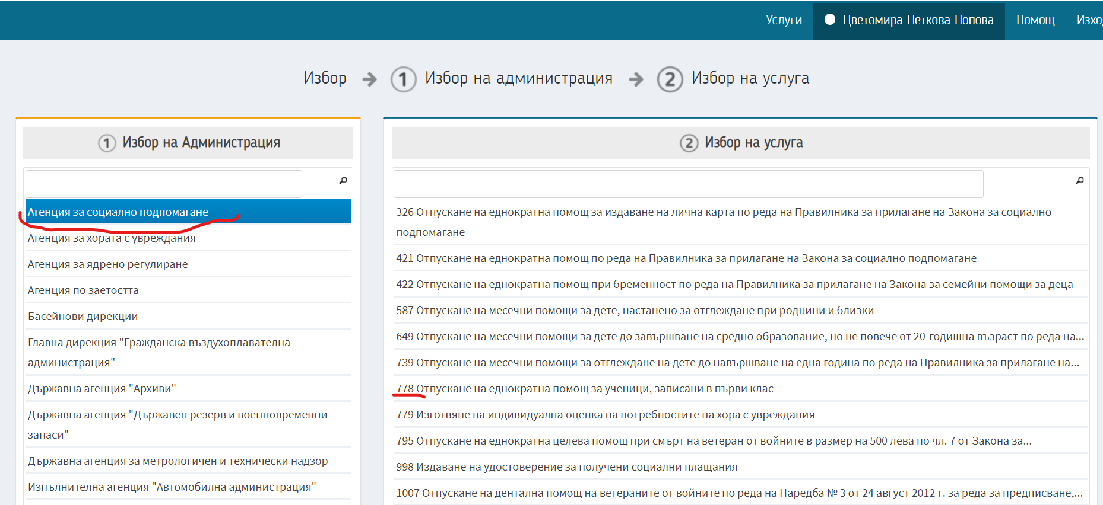
Task: Go to step 2 Избор на услуга breadcrumb
Action: pyautogui.click(x=733, y=79)
